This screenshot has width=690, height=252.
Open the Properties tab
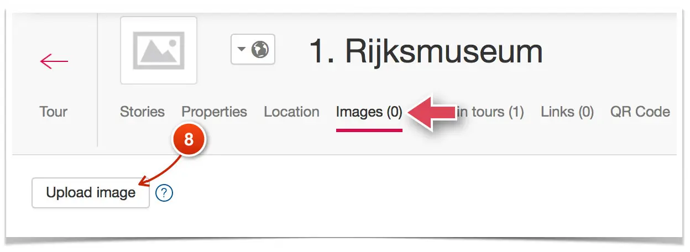[215, 112]
